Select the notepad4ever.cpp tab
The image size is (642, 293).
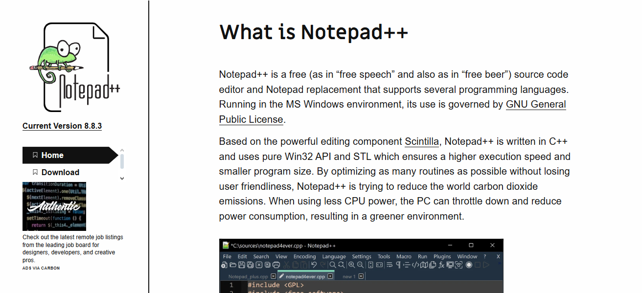(306, 276)
